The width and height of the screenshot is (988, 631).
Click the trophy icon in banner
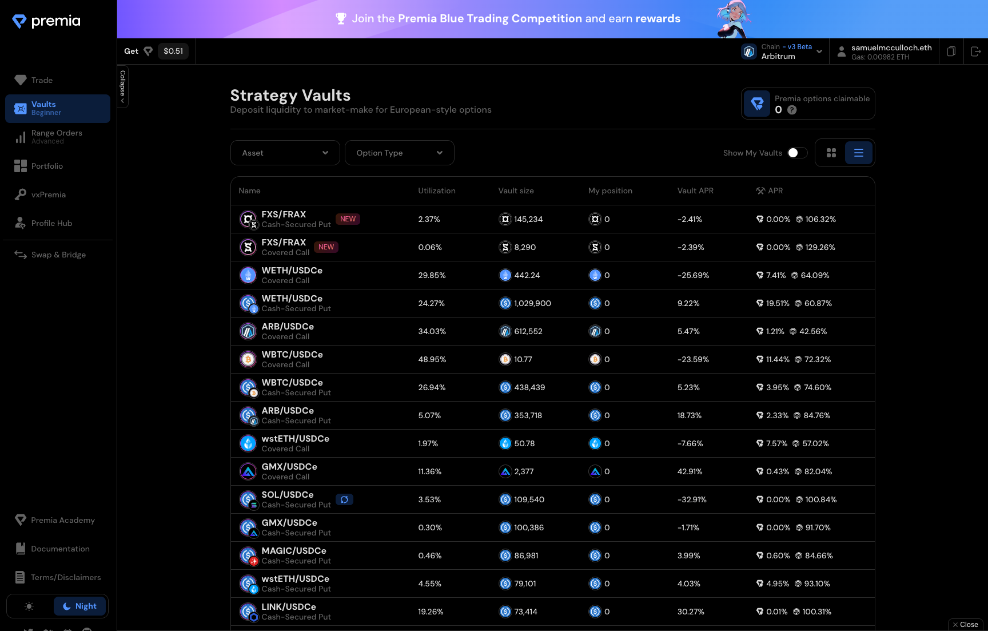(341, 19)
